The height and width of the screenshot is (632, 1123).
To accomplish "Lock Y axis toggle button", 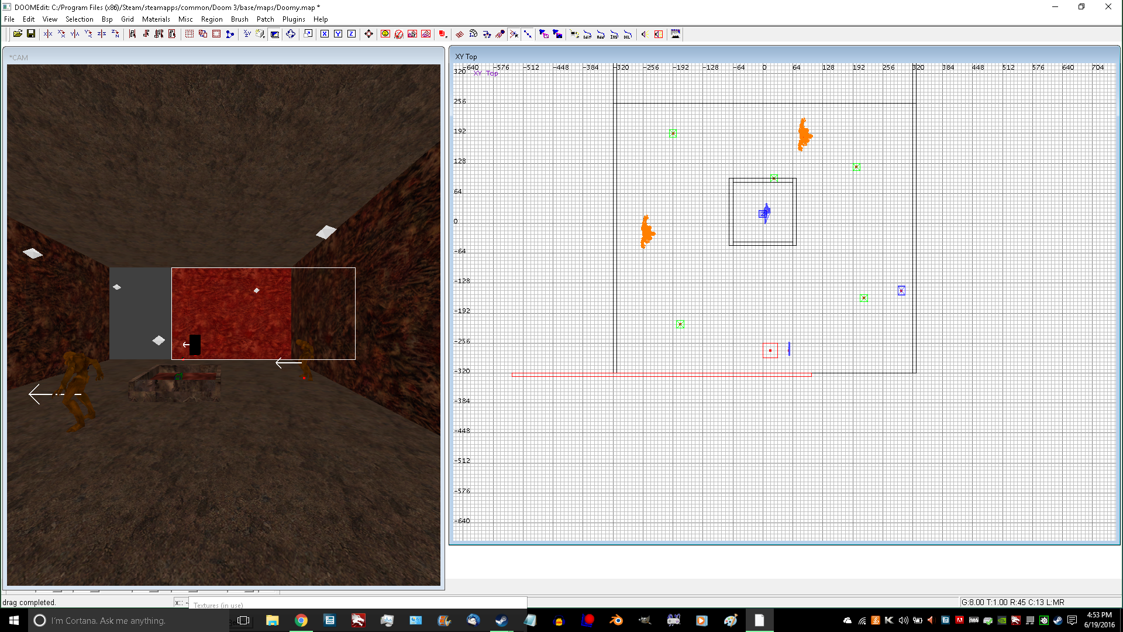I will pos(338,34).
